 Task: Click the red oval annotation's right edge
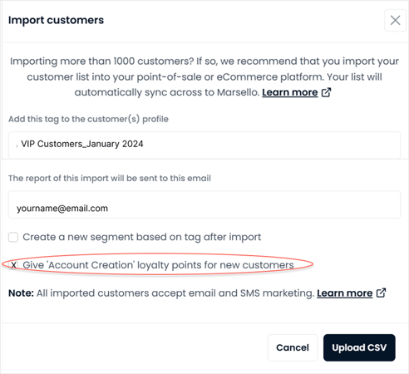pyautogui.click(x=313, y=264)
